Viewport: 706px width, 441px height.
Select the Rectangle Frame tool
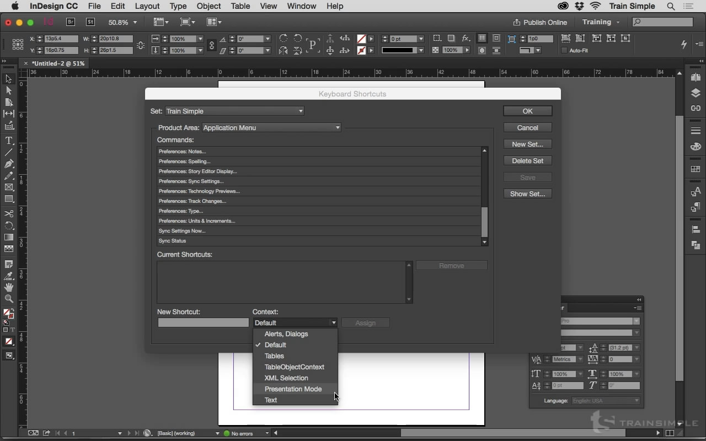(x=9, y=187)
